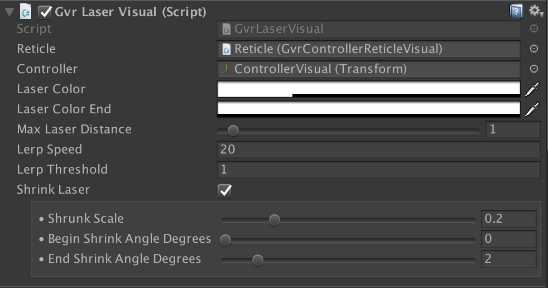The height and width of the screenshot is (288, 548).
Task: Click the Shrunk Scale slider handle
Action: click(x=274, y=219)
